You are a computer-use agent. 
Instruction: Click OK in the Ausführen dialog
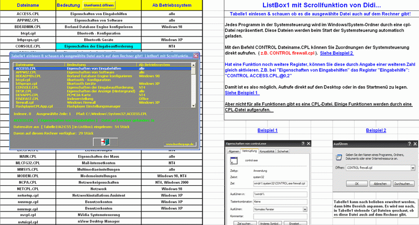(357, 184)
